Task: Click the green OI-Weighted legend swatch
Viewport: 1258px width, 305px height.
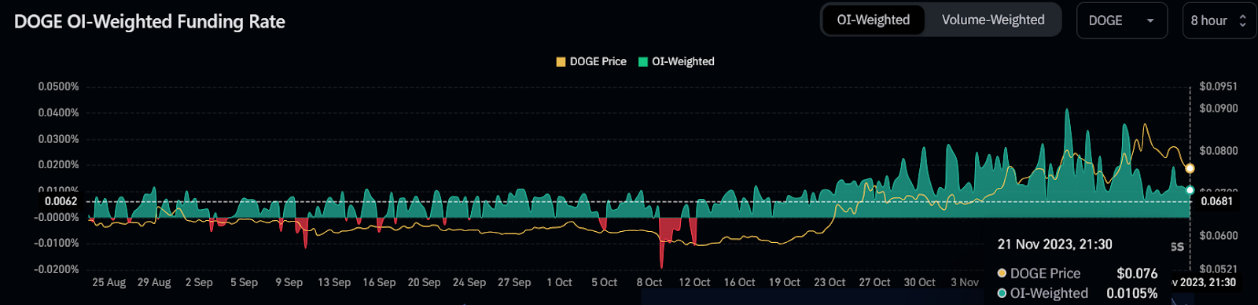Action: tap(643, 61)
